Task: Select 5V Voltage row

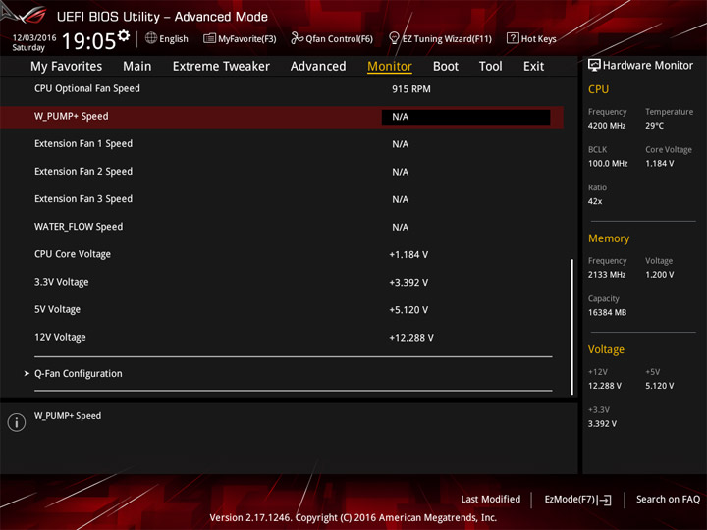Action: [x=282, y=309]
